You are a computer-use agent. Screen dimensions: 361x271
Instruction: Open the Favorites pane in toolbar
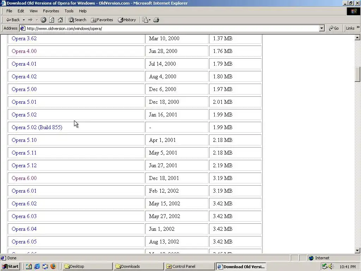click(102, 20)
